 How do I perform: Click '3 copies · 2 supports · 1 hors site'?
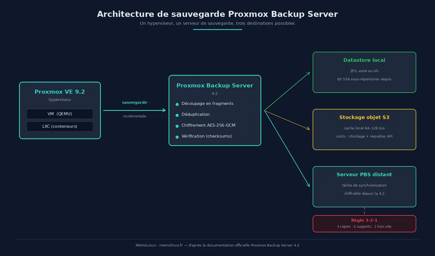tap(364, 227)
